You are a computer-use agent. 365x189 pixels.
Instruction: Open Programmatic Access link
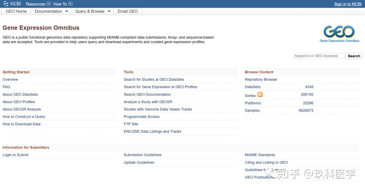pos(142,117)
